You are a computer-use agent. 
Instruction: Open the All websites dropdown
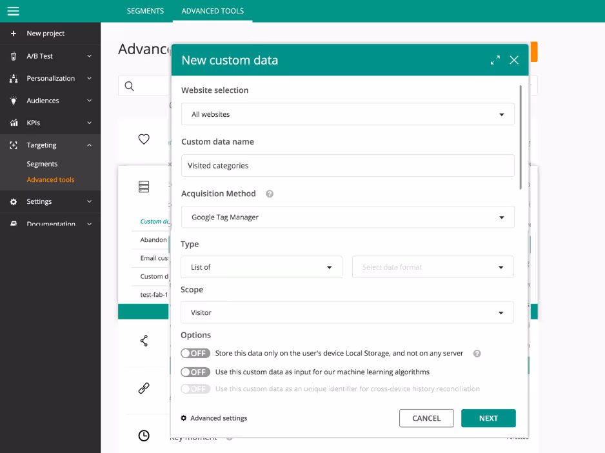(x=348, y=114)
